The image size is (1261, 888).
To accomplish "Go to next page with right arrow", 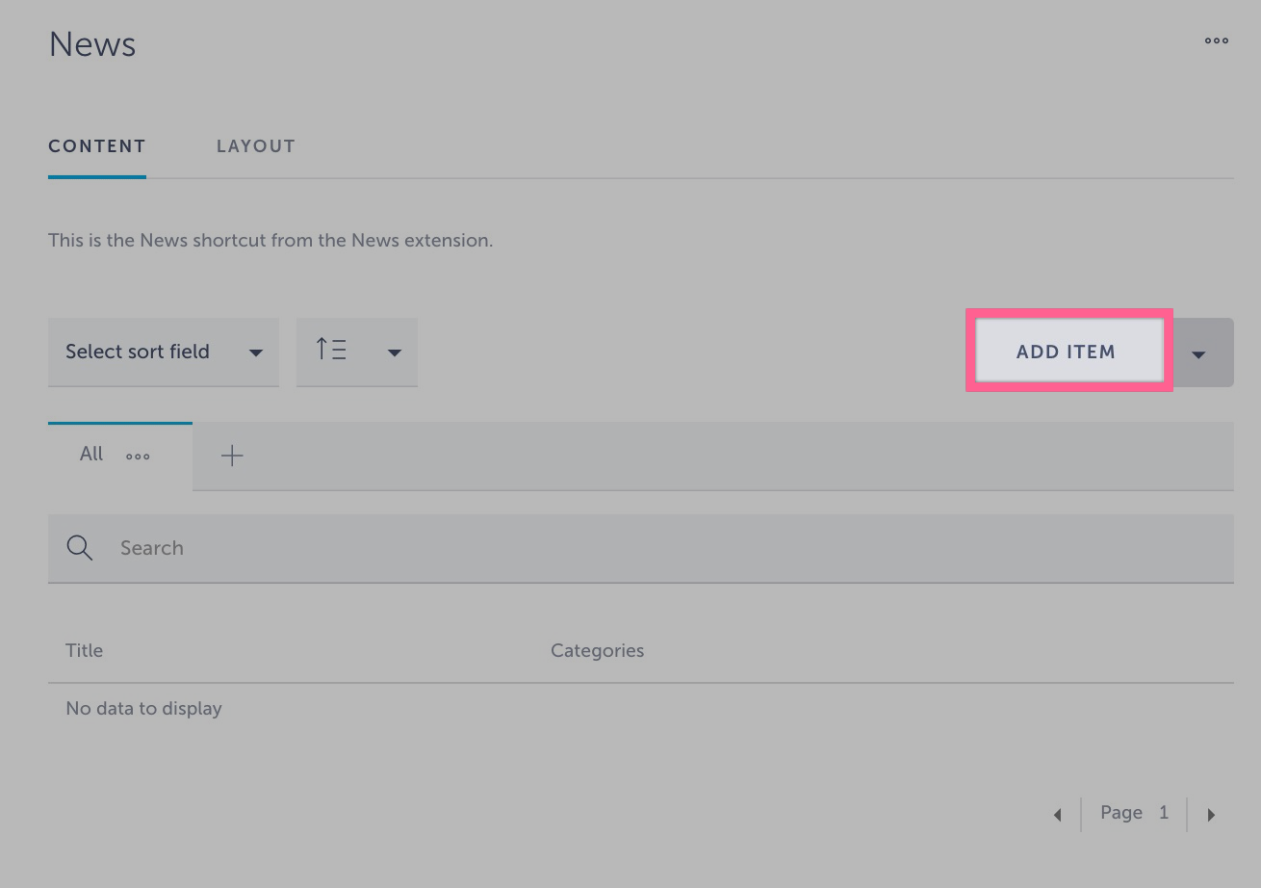I will click(x=1211, y=814).
